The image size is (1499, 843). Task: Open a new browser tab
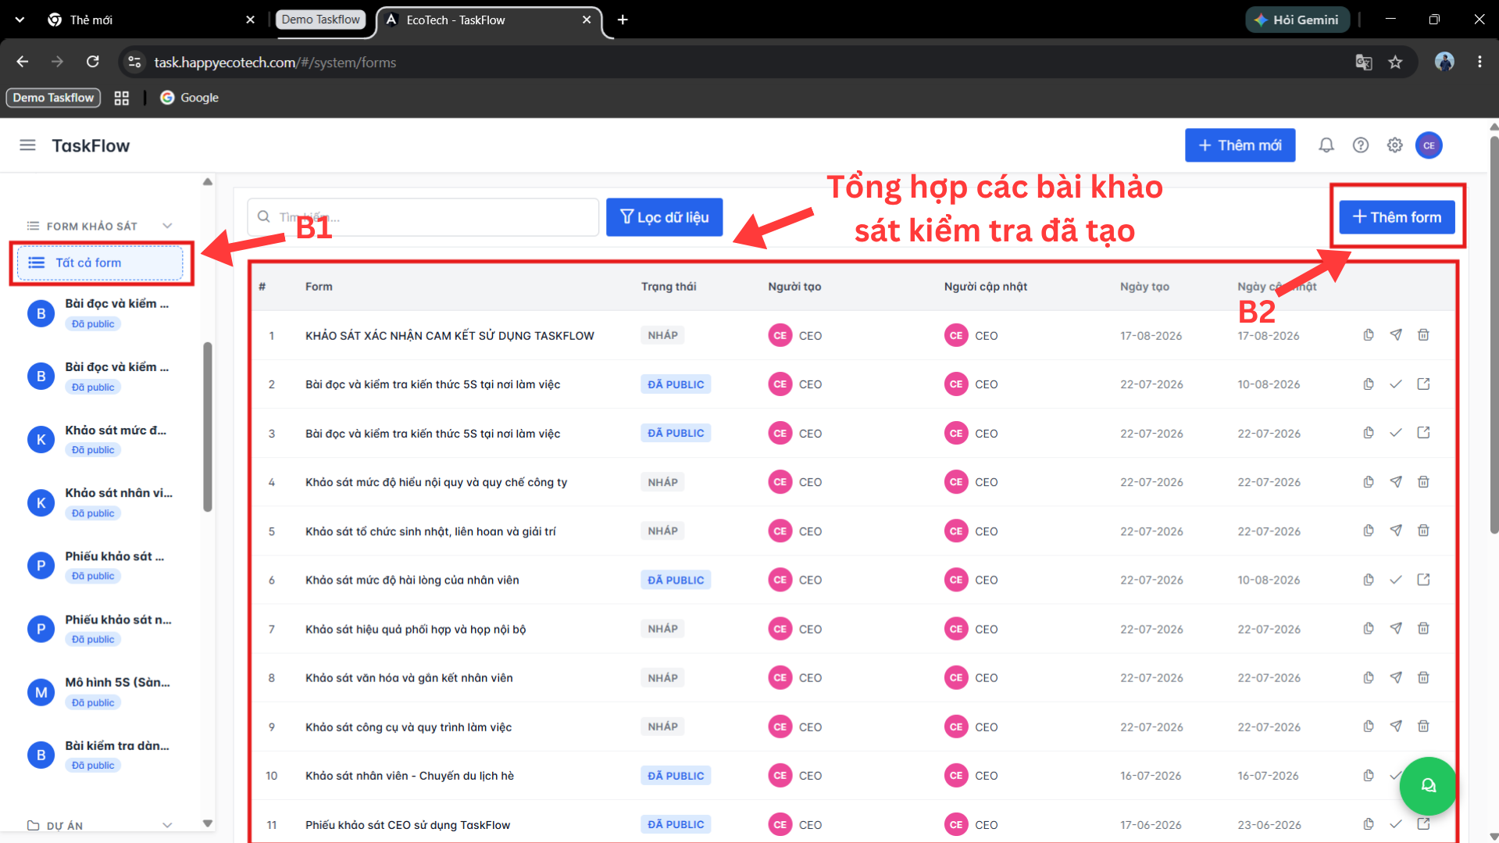click(623, 20)
